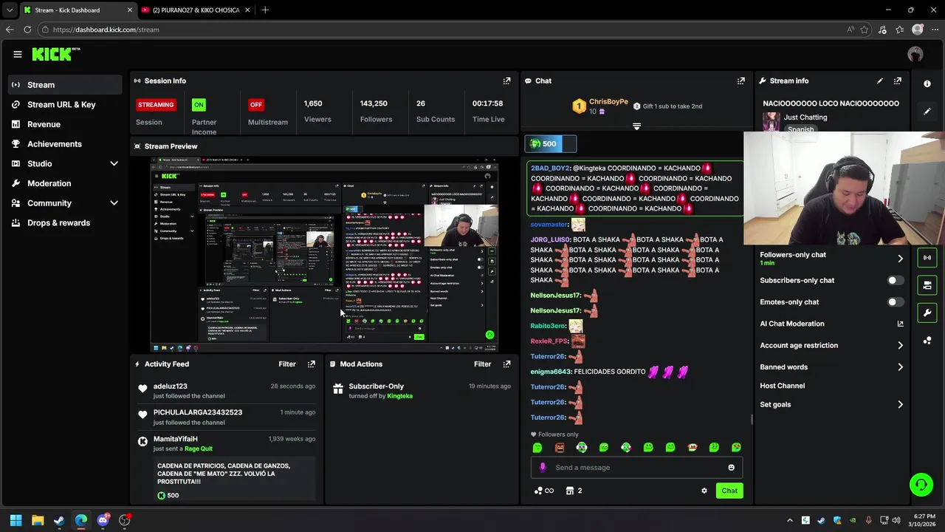Show hidden system tray icons

click(x=790, y=520)
